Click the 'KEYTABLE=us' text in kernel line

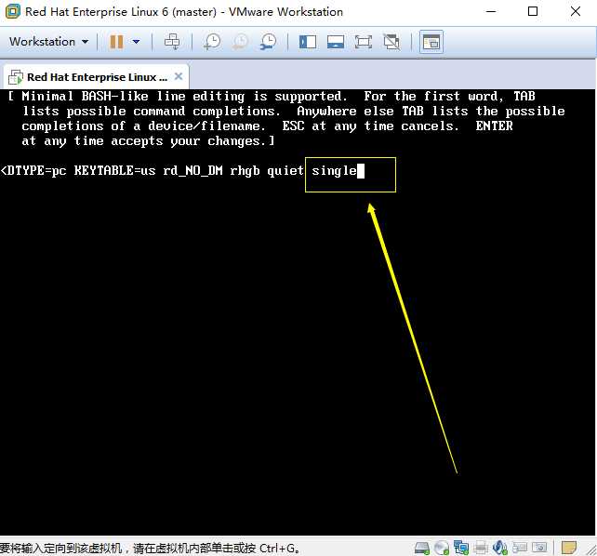click(114, 170)
